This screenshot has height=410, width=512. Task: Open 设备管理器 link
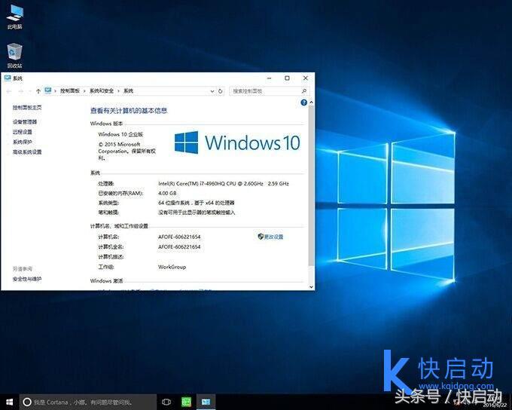click(x=25, y=121)
